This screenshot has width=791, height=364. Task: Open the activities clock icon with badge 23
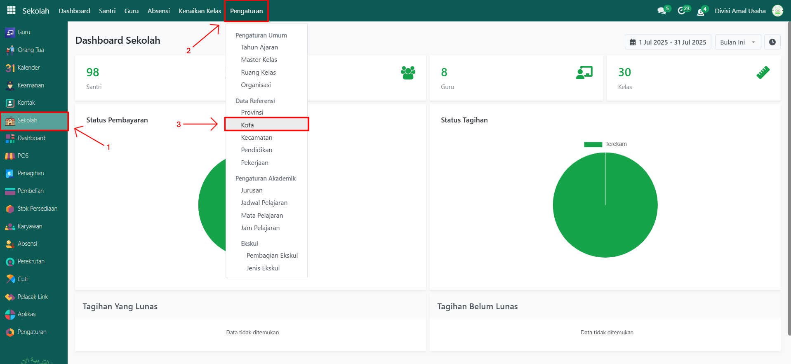pyautogui.click(x=682, y=11)
